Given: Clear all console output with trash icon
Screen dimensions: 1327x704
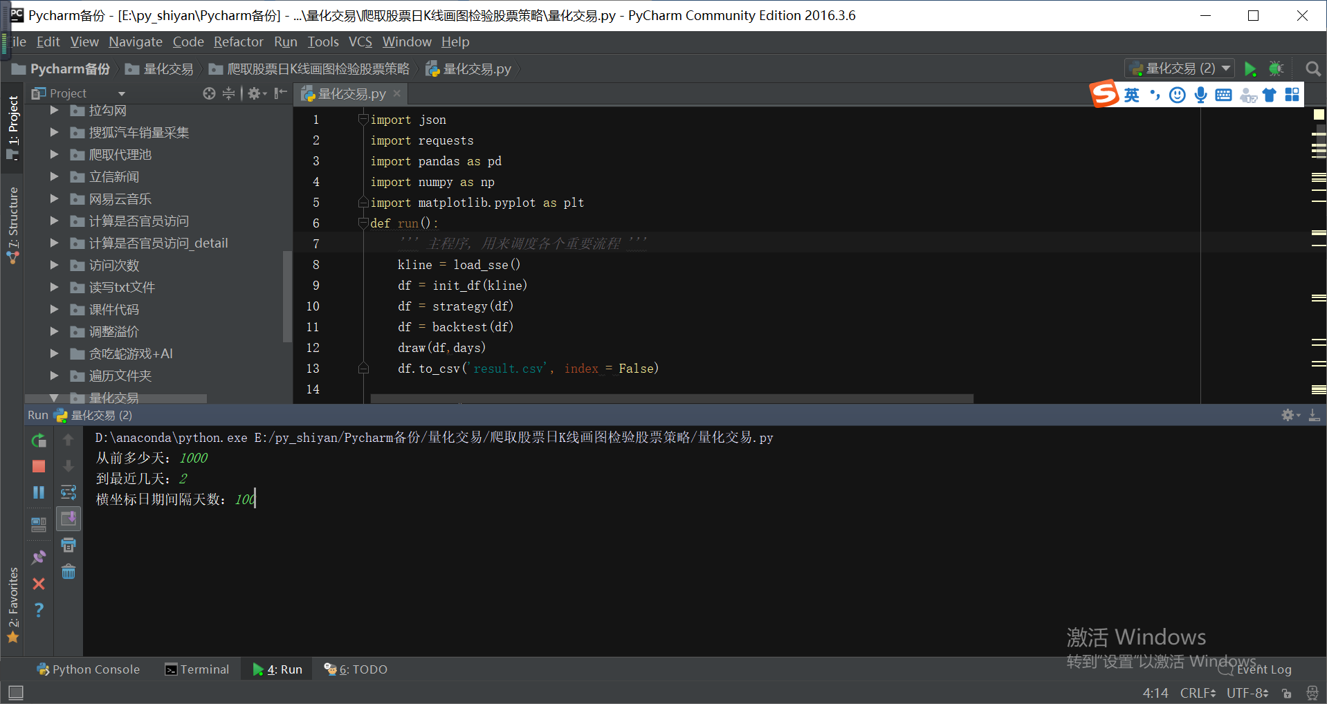Looking at the screenshot, I should pyautogui.click(x=68, y=571).
